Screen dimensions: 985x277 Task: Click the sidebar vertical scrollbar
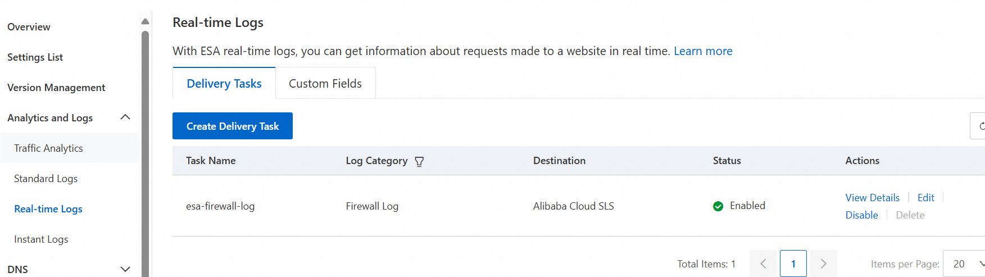tap(145, 153)
